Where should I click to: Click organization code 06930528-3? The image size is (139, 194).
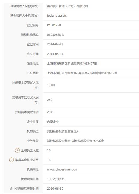pos(55,35)
